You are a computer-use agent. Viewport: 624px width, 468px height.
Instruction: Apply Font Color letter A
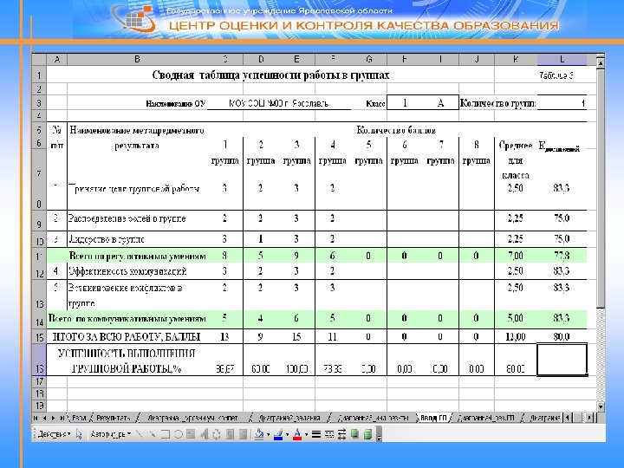click(x=297, y=434)
